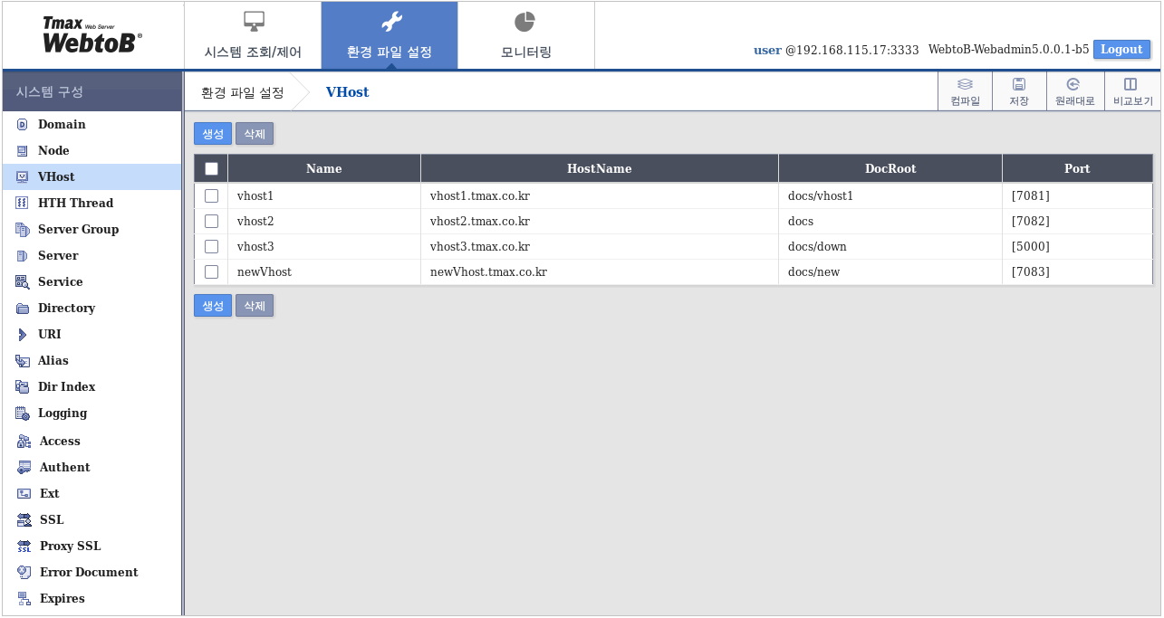Click the 비교보기 compare view icon
The width and height of the screenshot is (1164, 618).
[1130, 84]
